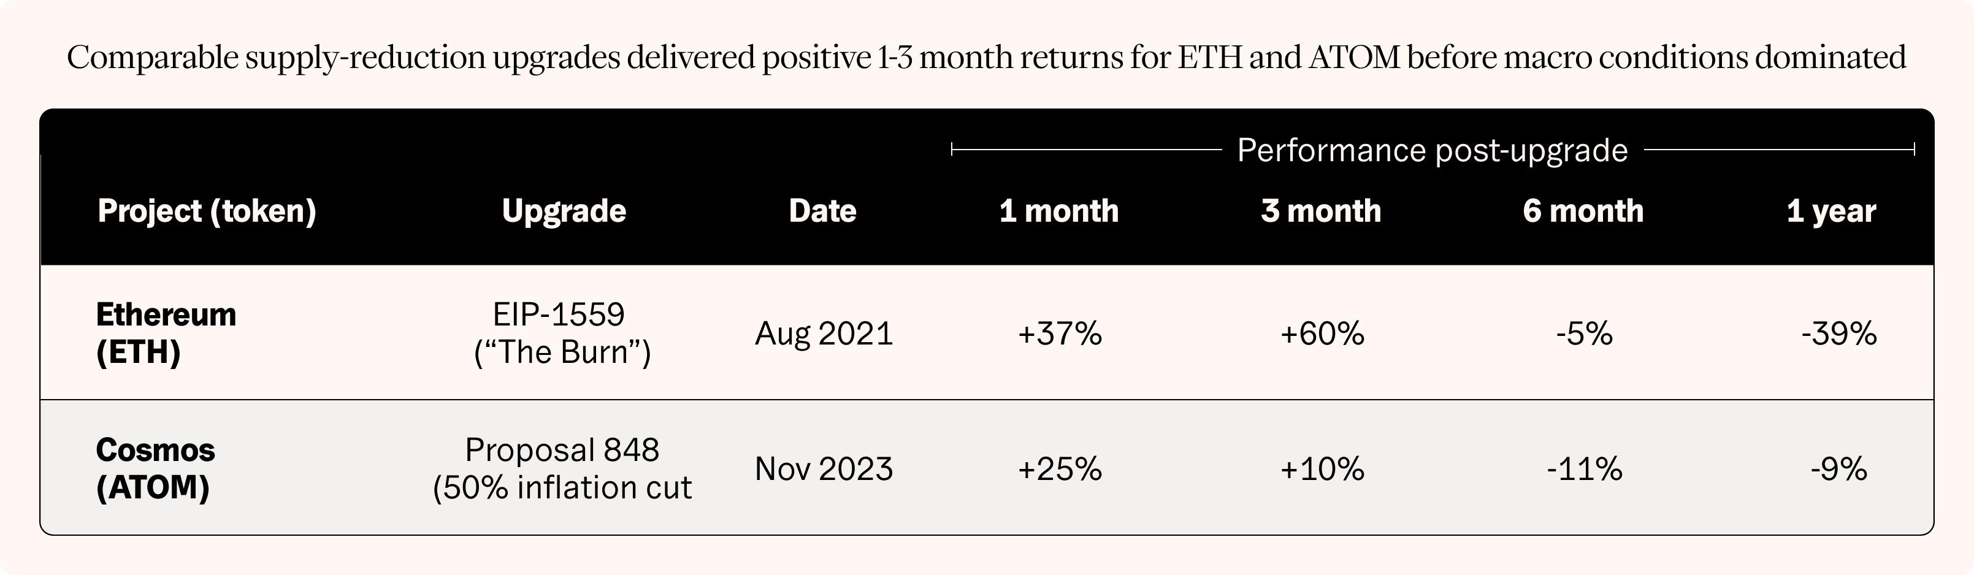The height and width of the screenshot is (575, 1974).
Task: Click the Project (token) column header
Action: coord(207,211)
